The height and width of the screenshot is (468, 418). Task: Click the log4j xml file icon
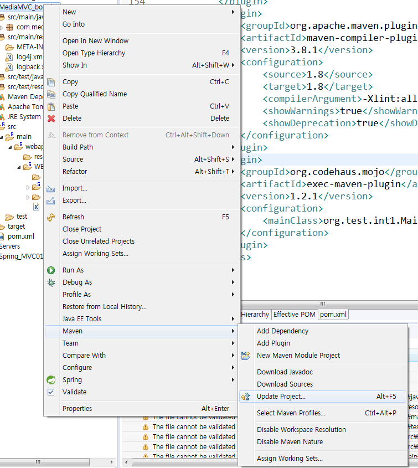click(x=9, y=57)
